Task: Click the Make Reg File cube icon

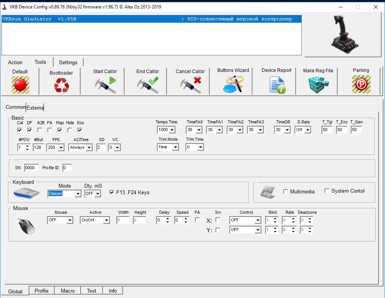Action: (318, 85)
